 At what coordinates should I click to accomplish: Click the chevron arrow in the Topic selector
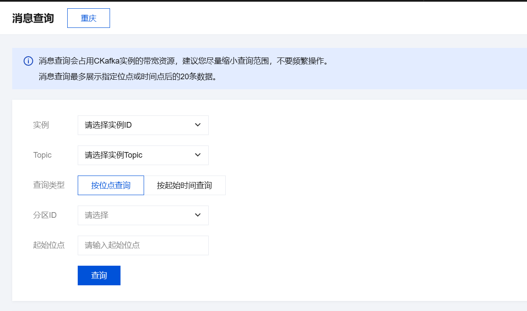tap(197, 155)
